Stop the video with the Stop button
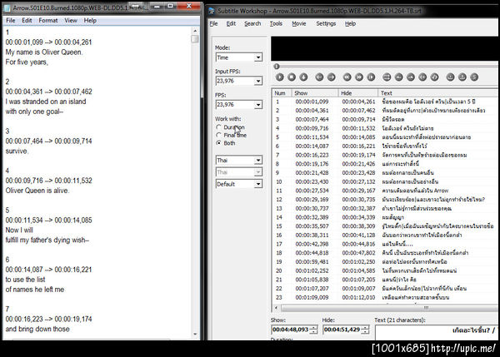 point(292,77)
